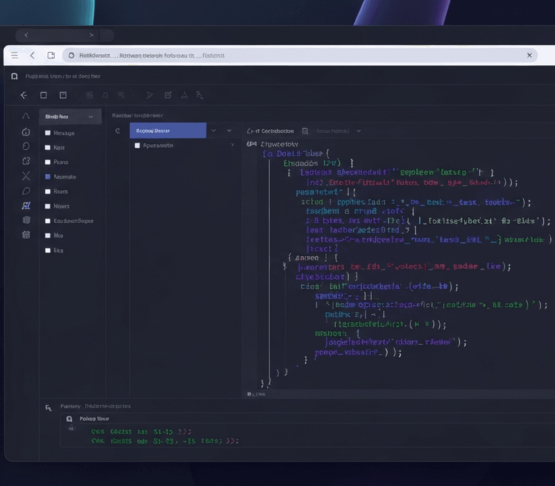Select the sidebar grid icon beside EouiloenBopes

(26, 220)
